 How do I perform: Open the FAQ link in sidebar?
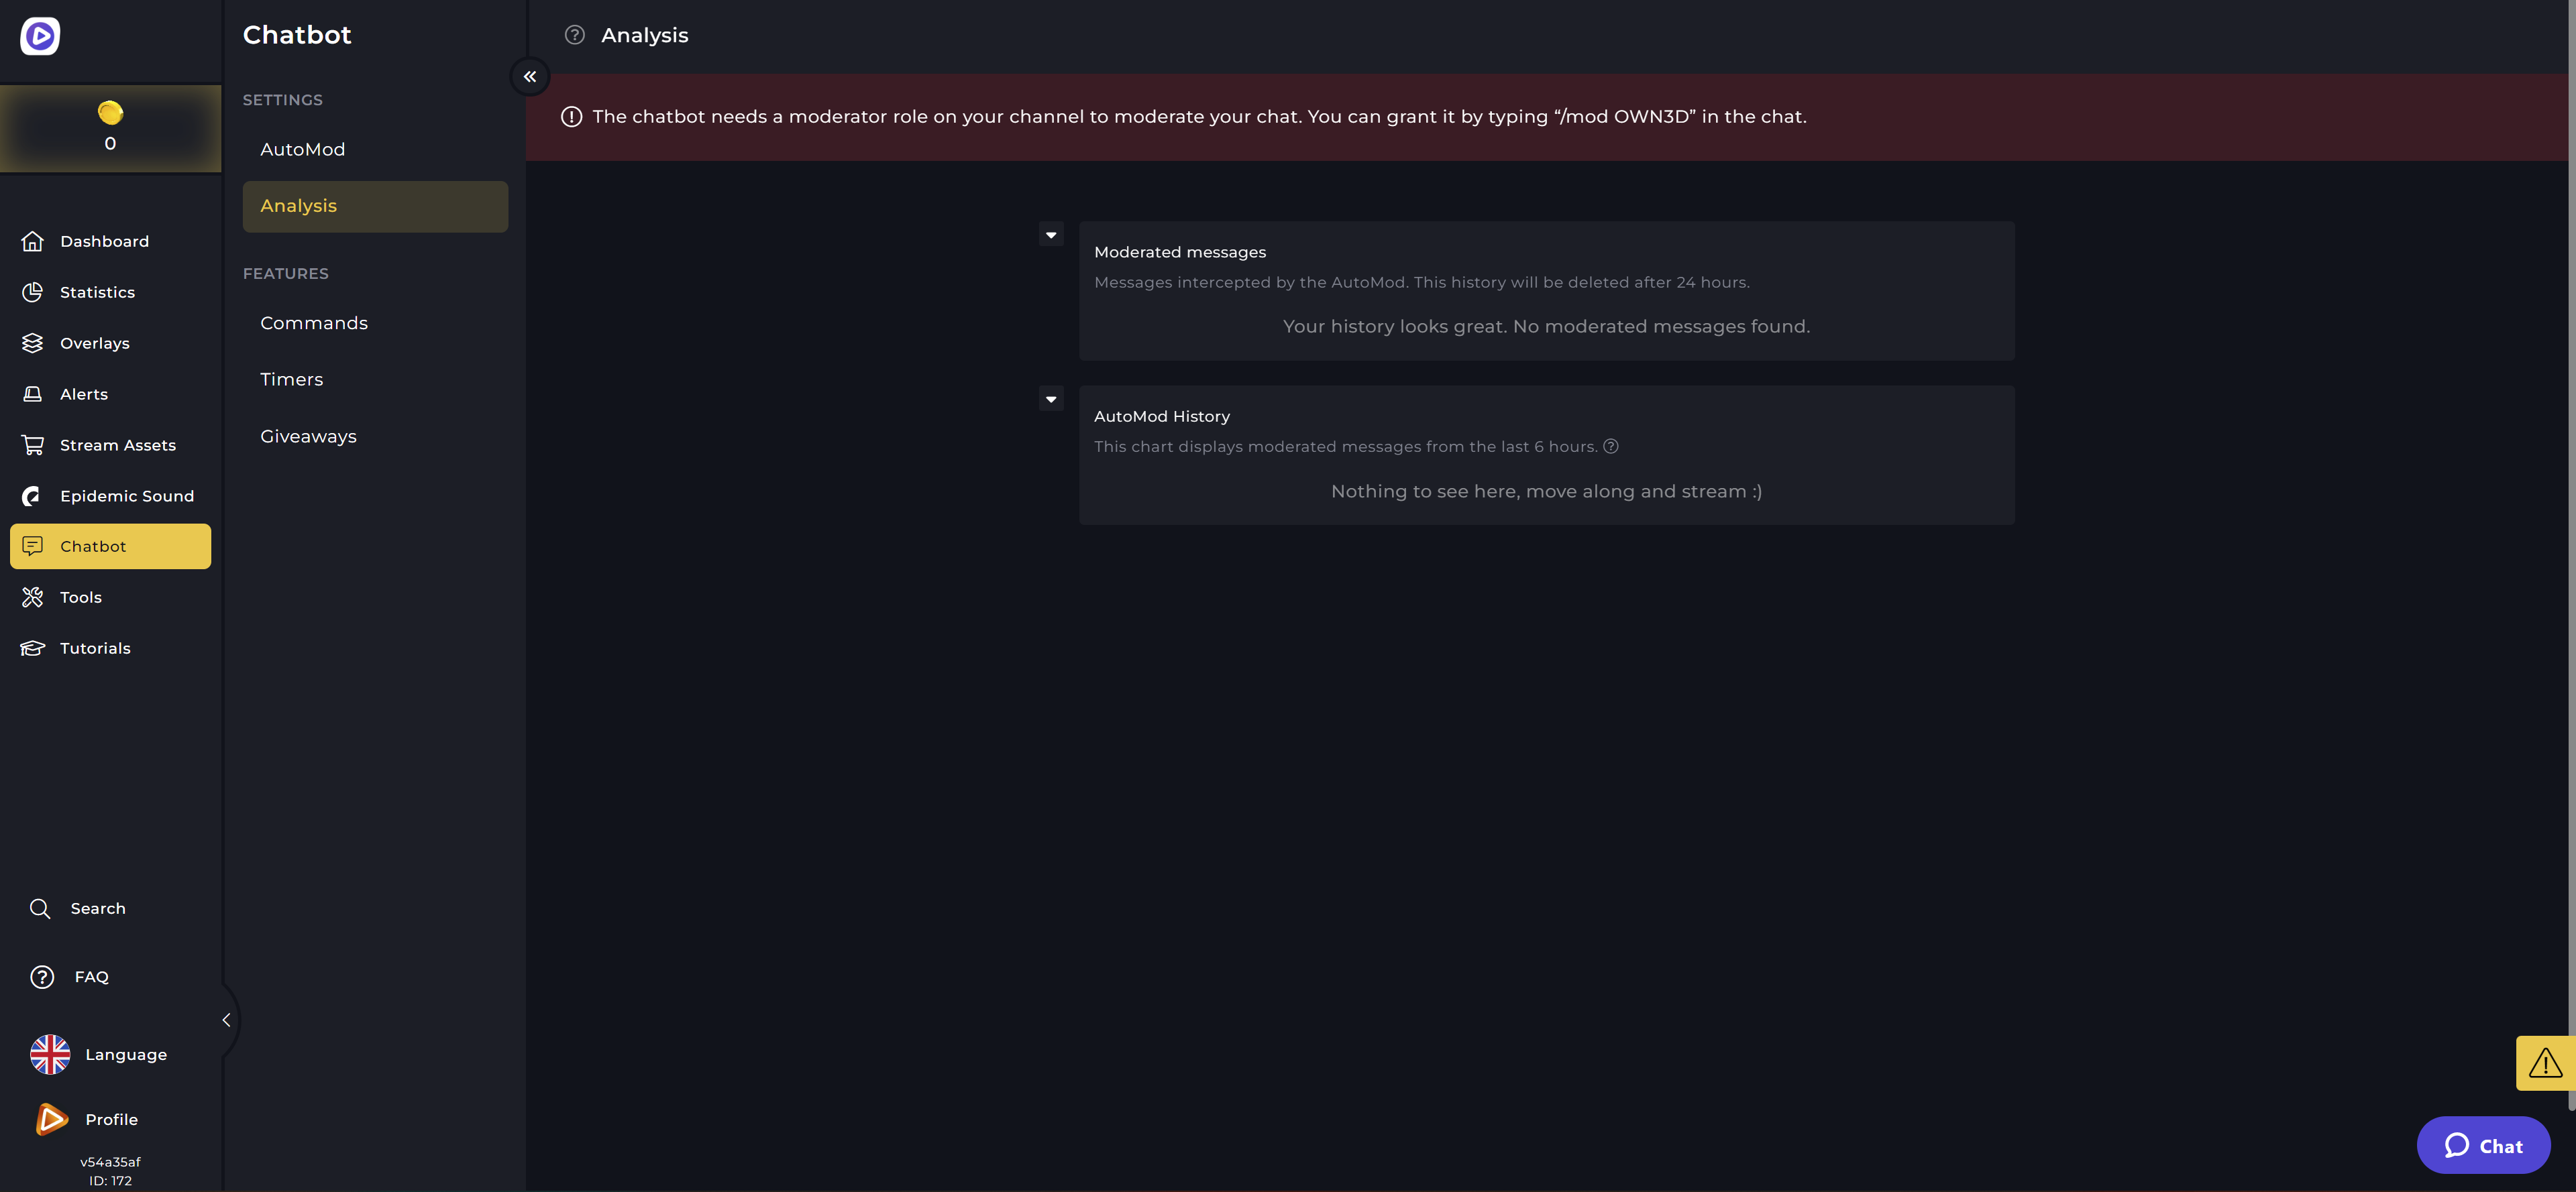[91, 977]
